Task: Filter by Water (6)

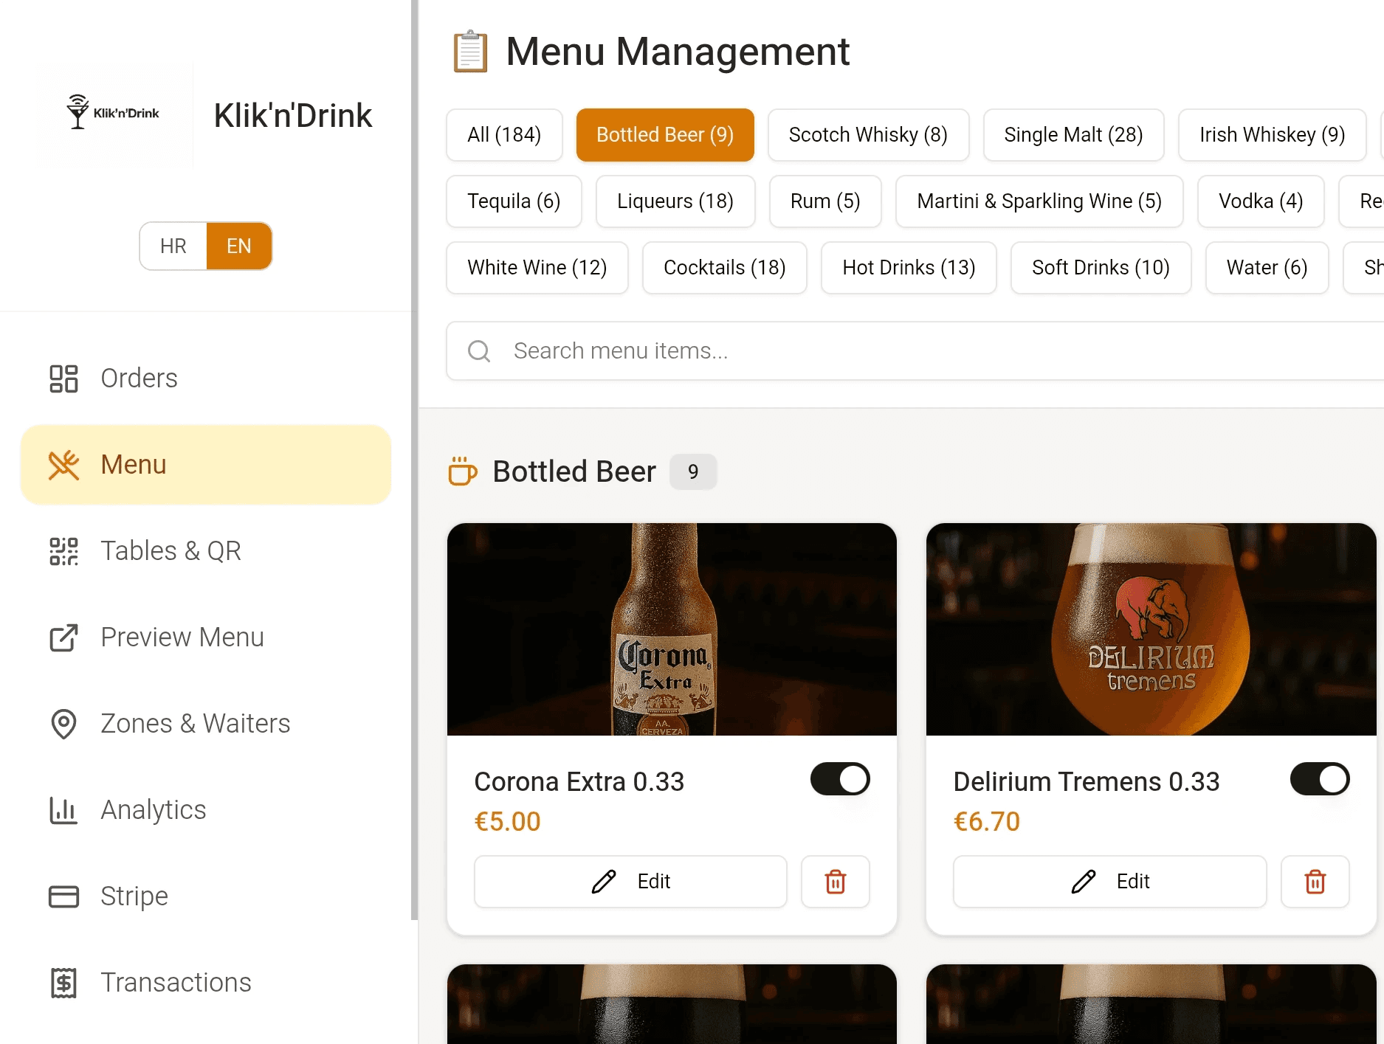Action: click(x=1267, y=268)
